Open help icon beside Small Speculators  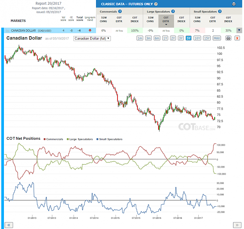tap(220, 11)
